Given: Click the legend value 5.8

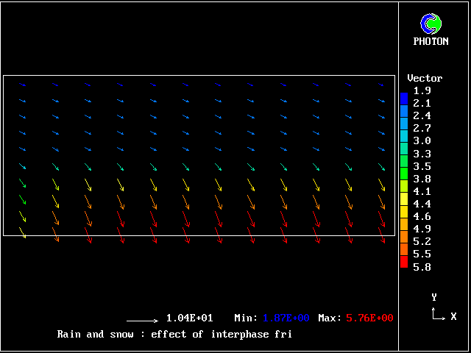Looking at the screenshot, I should coord(422,266).
